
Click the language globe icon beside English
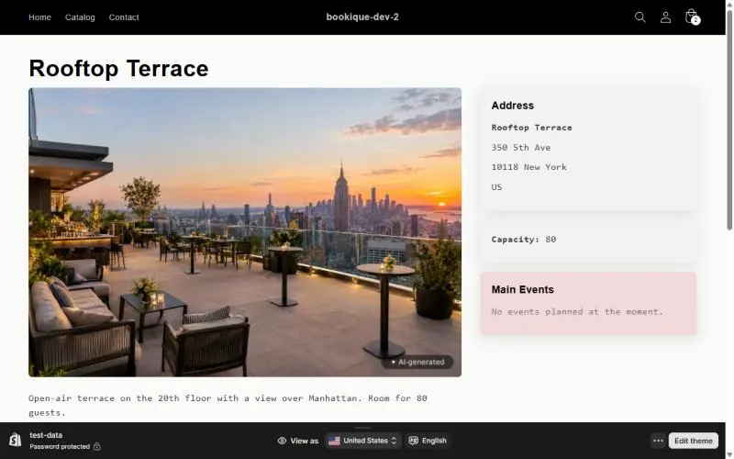coord(414,441)
